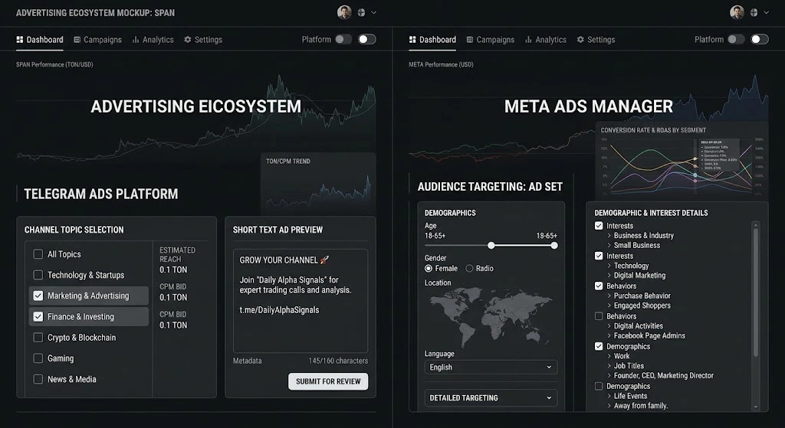
Task: Click inside the short text ad preview box
Action: pos(301,301)
